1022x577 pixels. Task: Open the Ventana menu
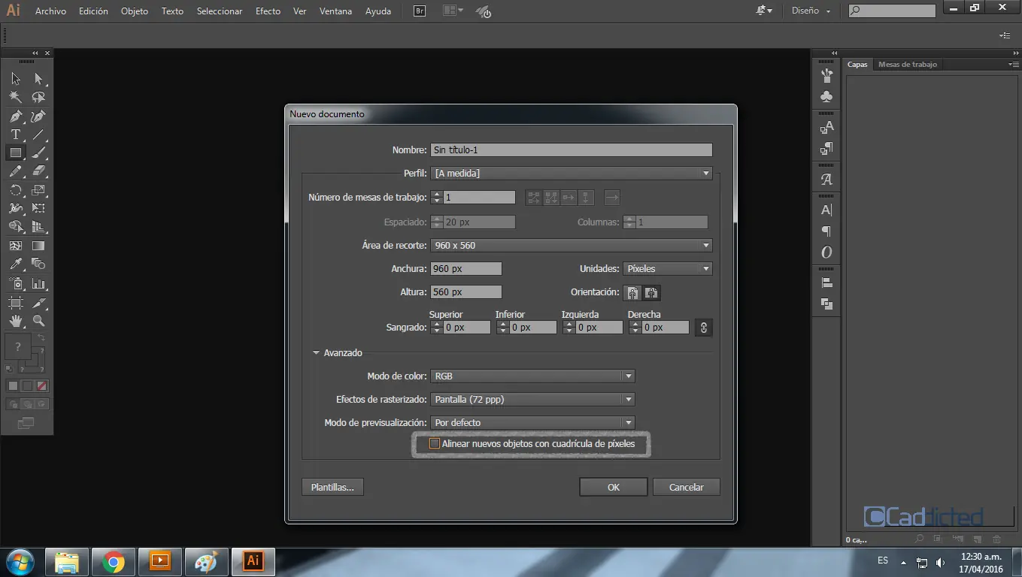pos(335,11)
